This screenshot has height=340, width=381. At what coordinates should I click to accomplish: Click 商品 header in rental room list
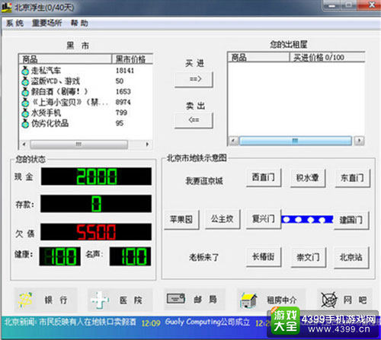click(x=258, y=57)
